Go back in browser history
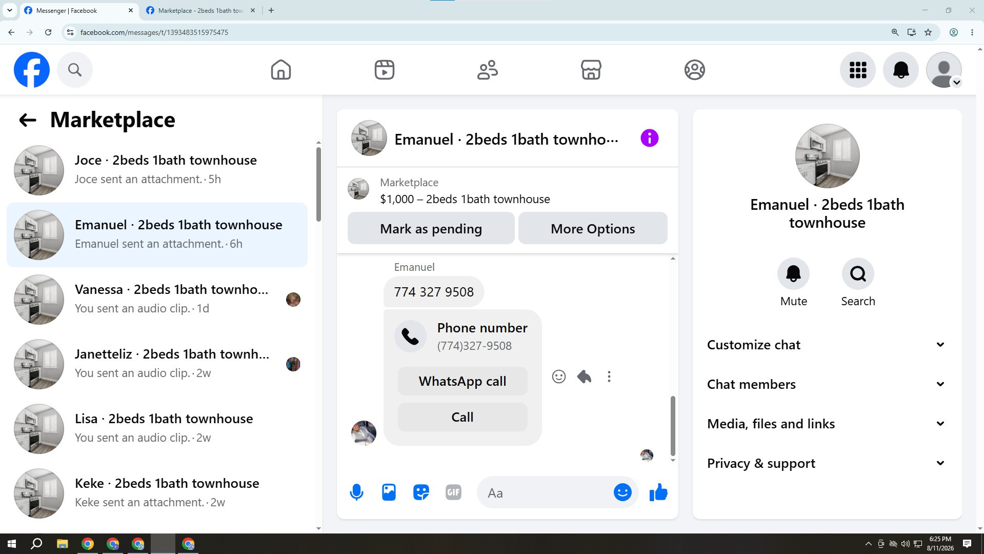Image resolution: width=984 pixels, height=554 pixels. 11,32
